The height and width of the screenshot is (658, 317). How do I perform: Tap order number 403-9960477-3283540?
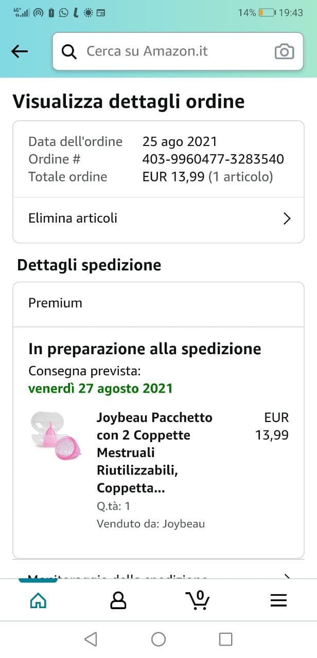(x=213, y=159)
